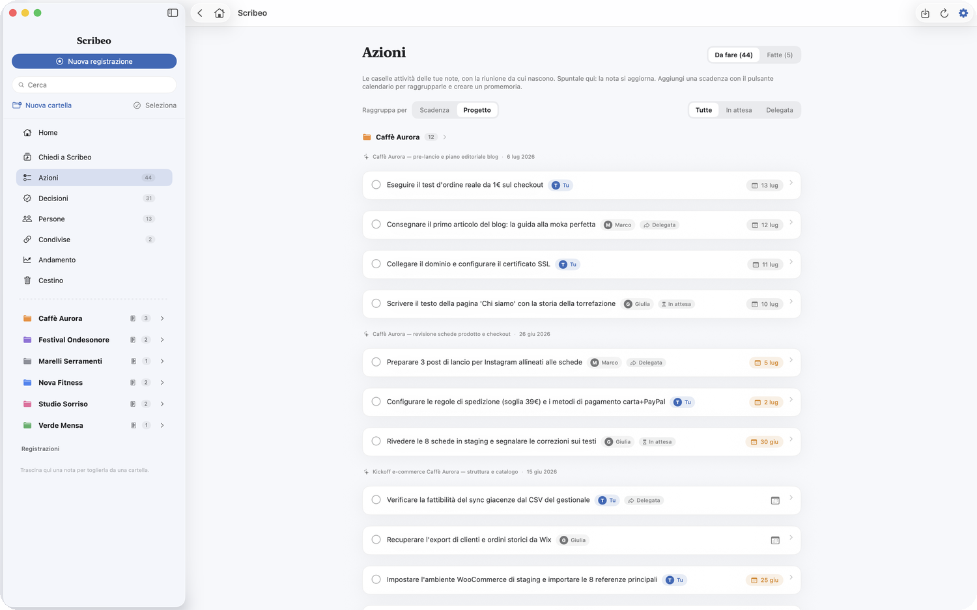This screenshot has height=610, width=977.
Task: Click the calendar icon for 'Verificare la fattibilità'
Action: pos(775,501)
